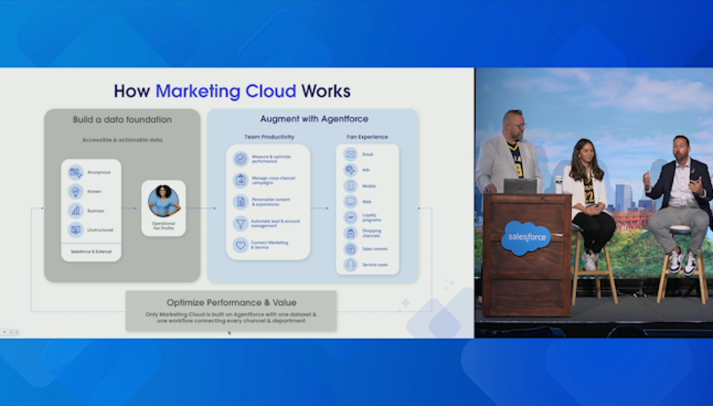Click the Anonymous data icon

[75, 173]
